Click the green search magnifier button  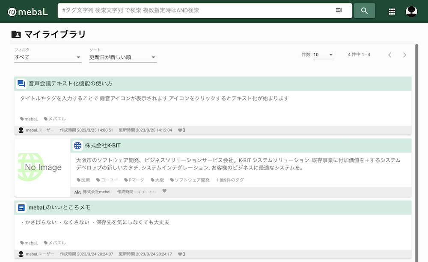coord(364,11)
